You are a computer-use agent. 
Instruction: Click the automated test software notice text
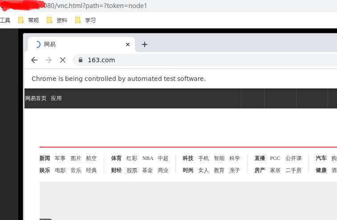(118, 79)
